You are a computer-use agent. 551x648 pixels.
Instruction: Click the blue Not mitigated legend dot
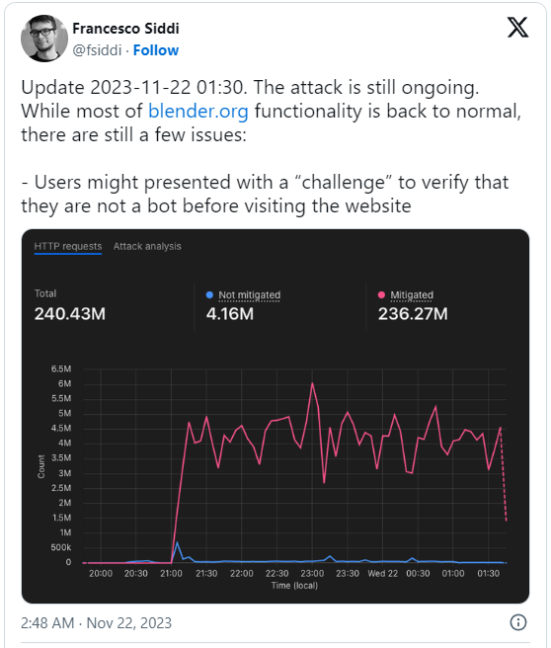point(209,294)
